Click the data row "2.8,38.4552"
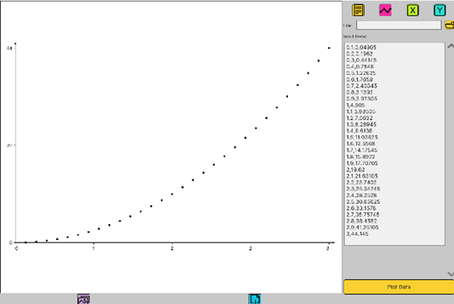Image resolution: width=454 pixels, height=304 pixels. point(361,221)
